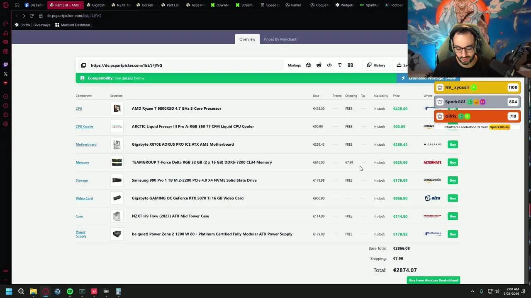Image resolution: width=531 pixels, height=298 pixels.
Task: Select BBCode markup icon
Action: click(350, 65)
